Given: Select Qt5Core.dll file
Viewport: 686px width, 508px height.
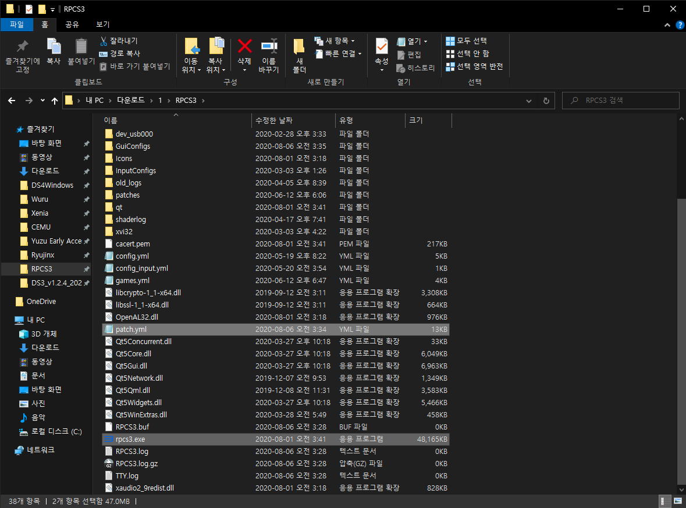Looking at the screenshot, I should point(276,354).
